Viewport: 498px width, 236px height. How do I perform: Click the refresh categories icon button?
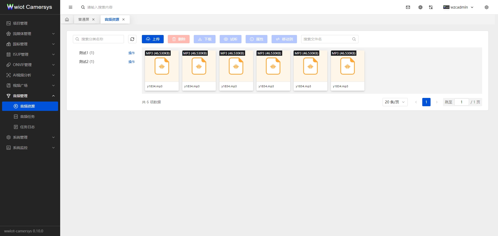[132, 39]
